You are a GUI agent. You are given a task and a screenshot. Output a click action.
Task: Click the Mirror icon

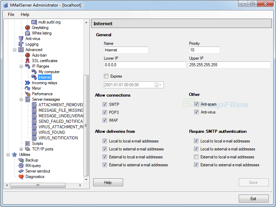pos(28,88)
